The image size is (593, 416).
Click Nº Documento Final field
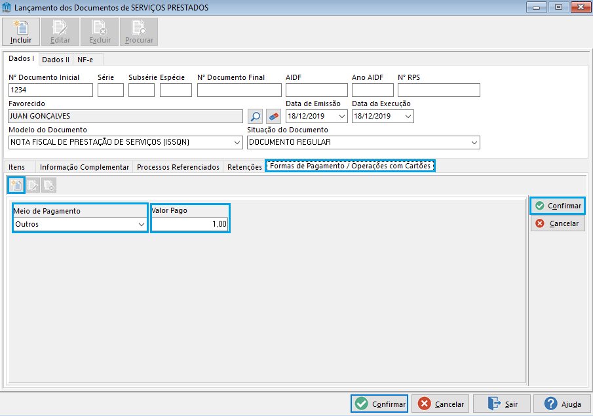click(x=239, y=90)
